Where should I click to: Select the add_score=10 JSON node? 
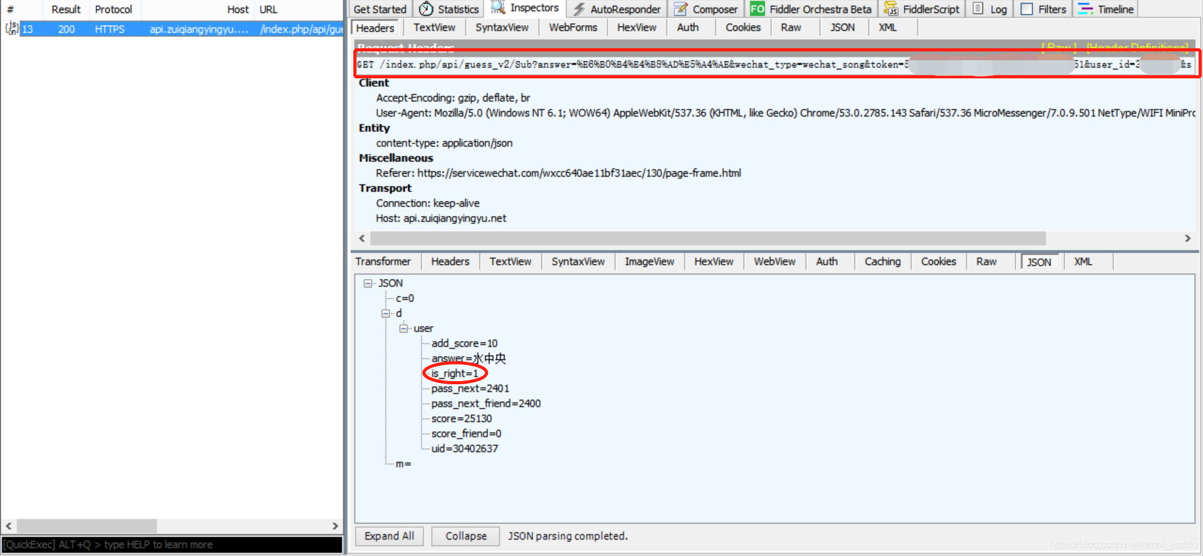(x=464, y=344)
